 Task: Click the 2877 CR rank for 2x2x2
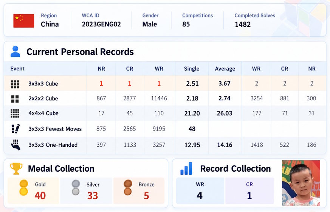click(x=130, y=98)
